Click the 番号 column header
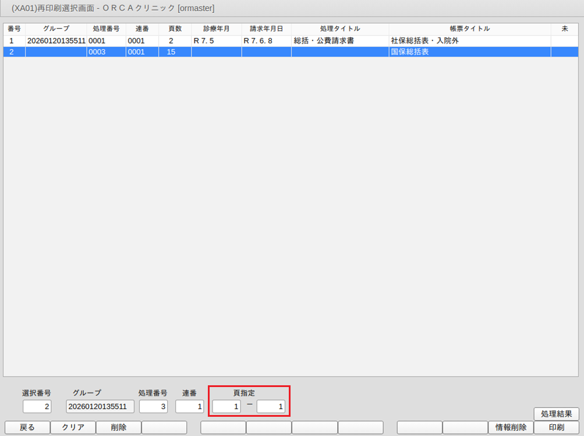The image size is (584, 436). coord(14,29)
